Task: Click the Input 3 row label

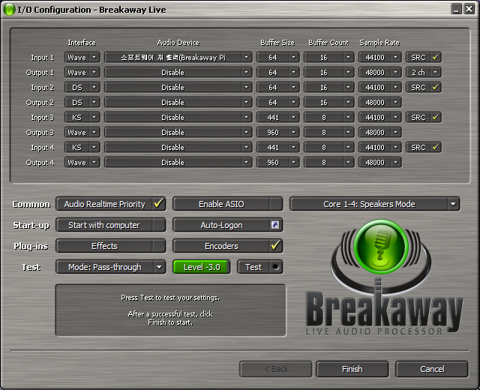Action: click(43, 118)
